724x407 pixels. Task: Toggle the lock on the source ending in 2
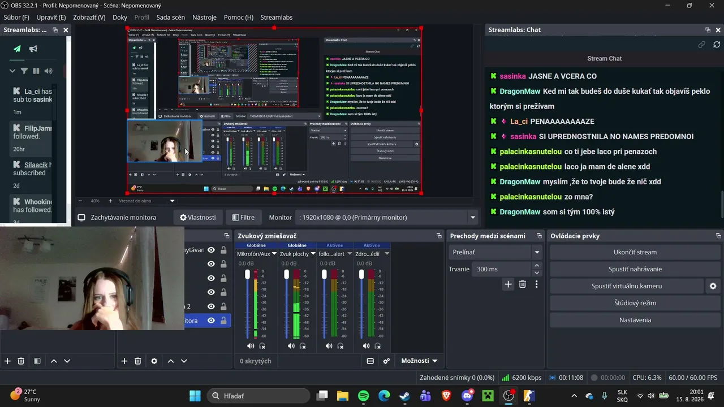tap(223, 306)
